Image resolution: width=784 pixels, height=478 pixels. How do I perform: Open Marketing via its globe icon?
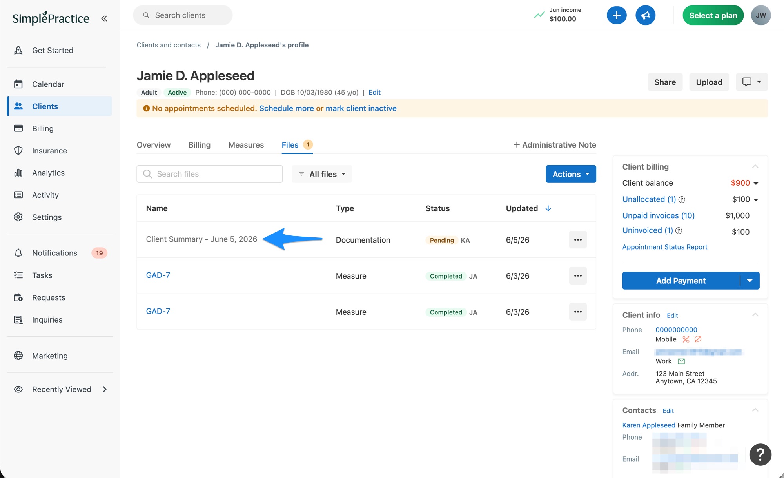[x=18, y=356]
